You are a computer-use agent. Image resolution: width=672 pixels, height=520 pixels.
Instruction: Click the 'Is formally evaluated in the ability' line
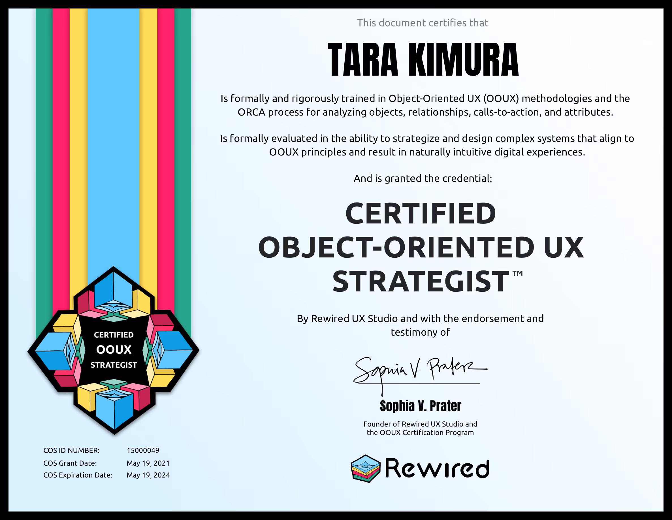tap(427, 138)
